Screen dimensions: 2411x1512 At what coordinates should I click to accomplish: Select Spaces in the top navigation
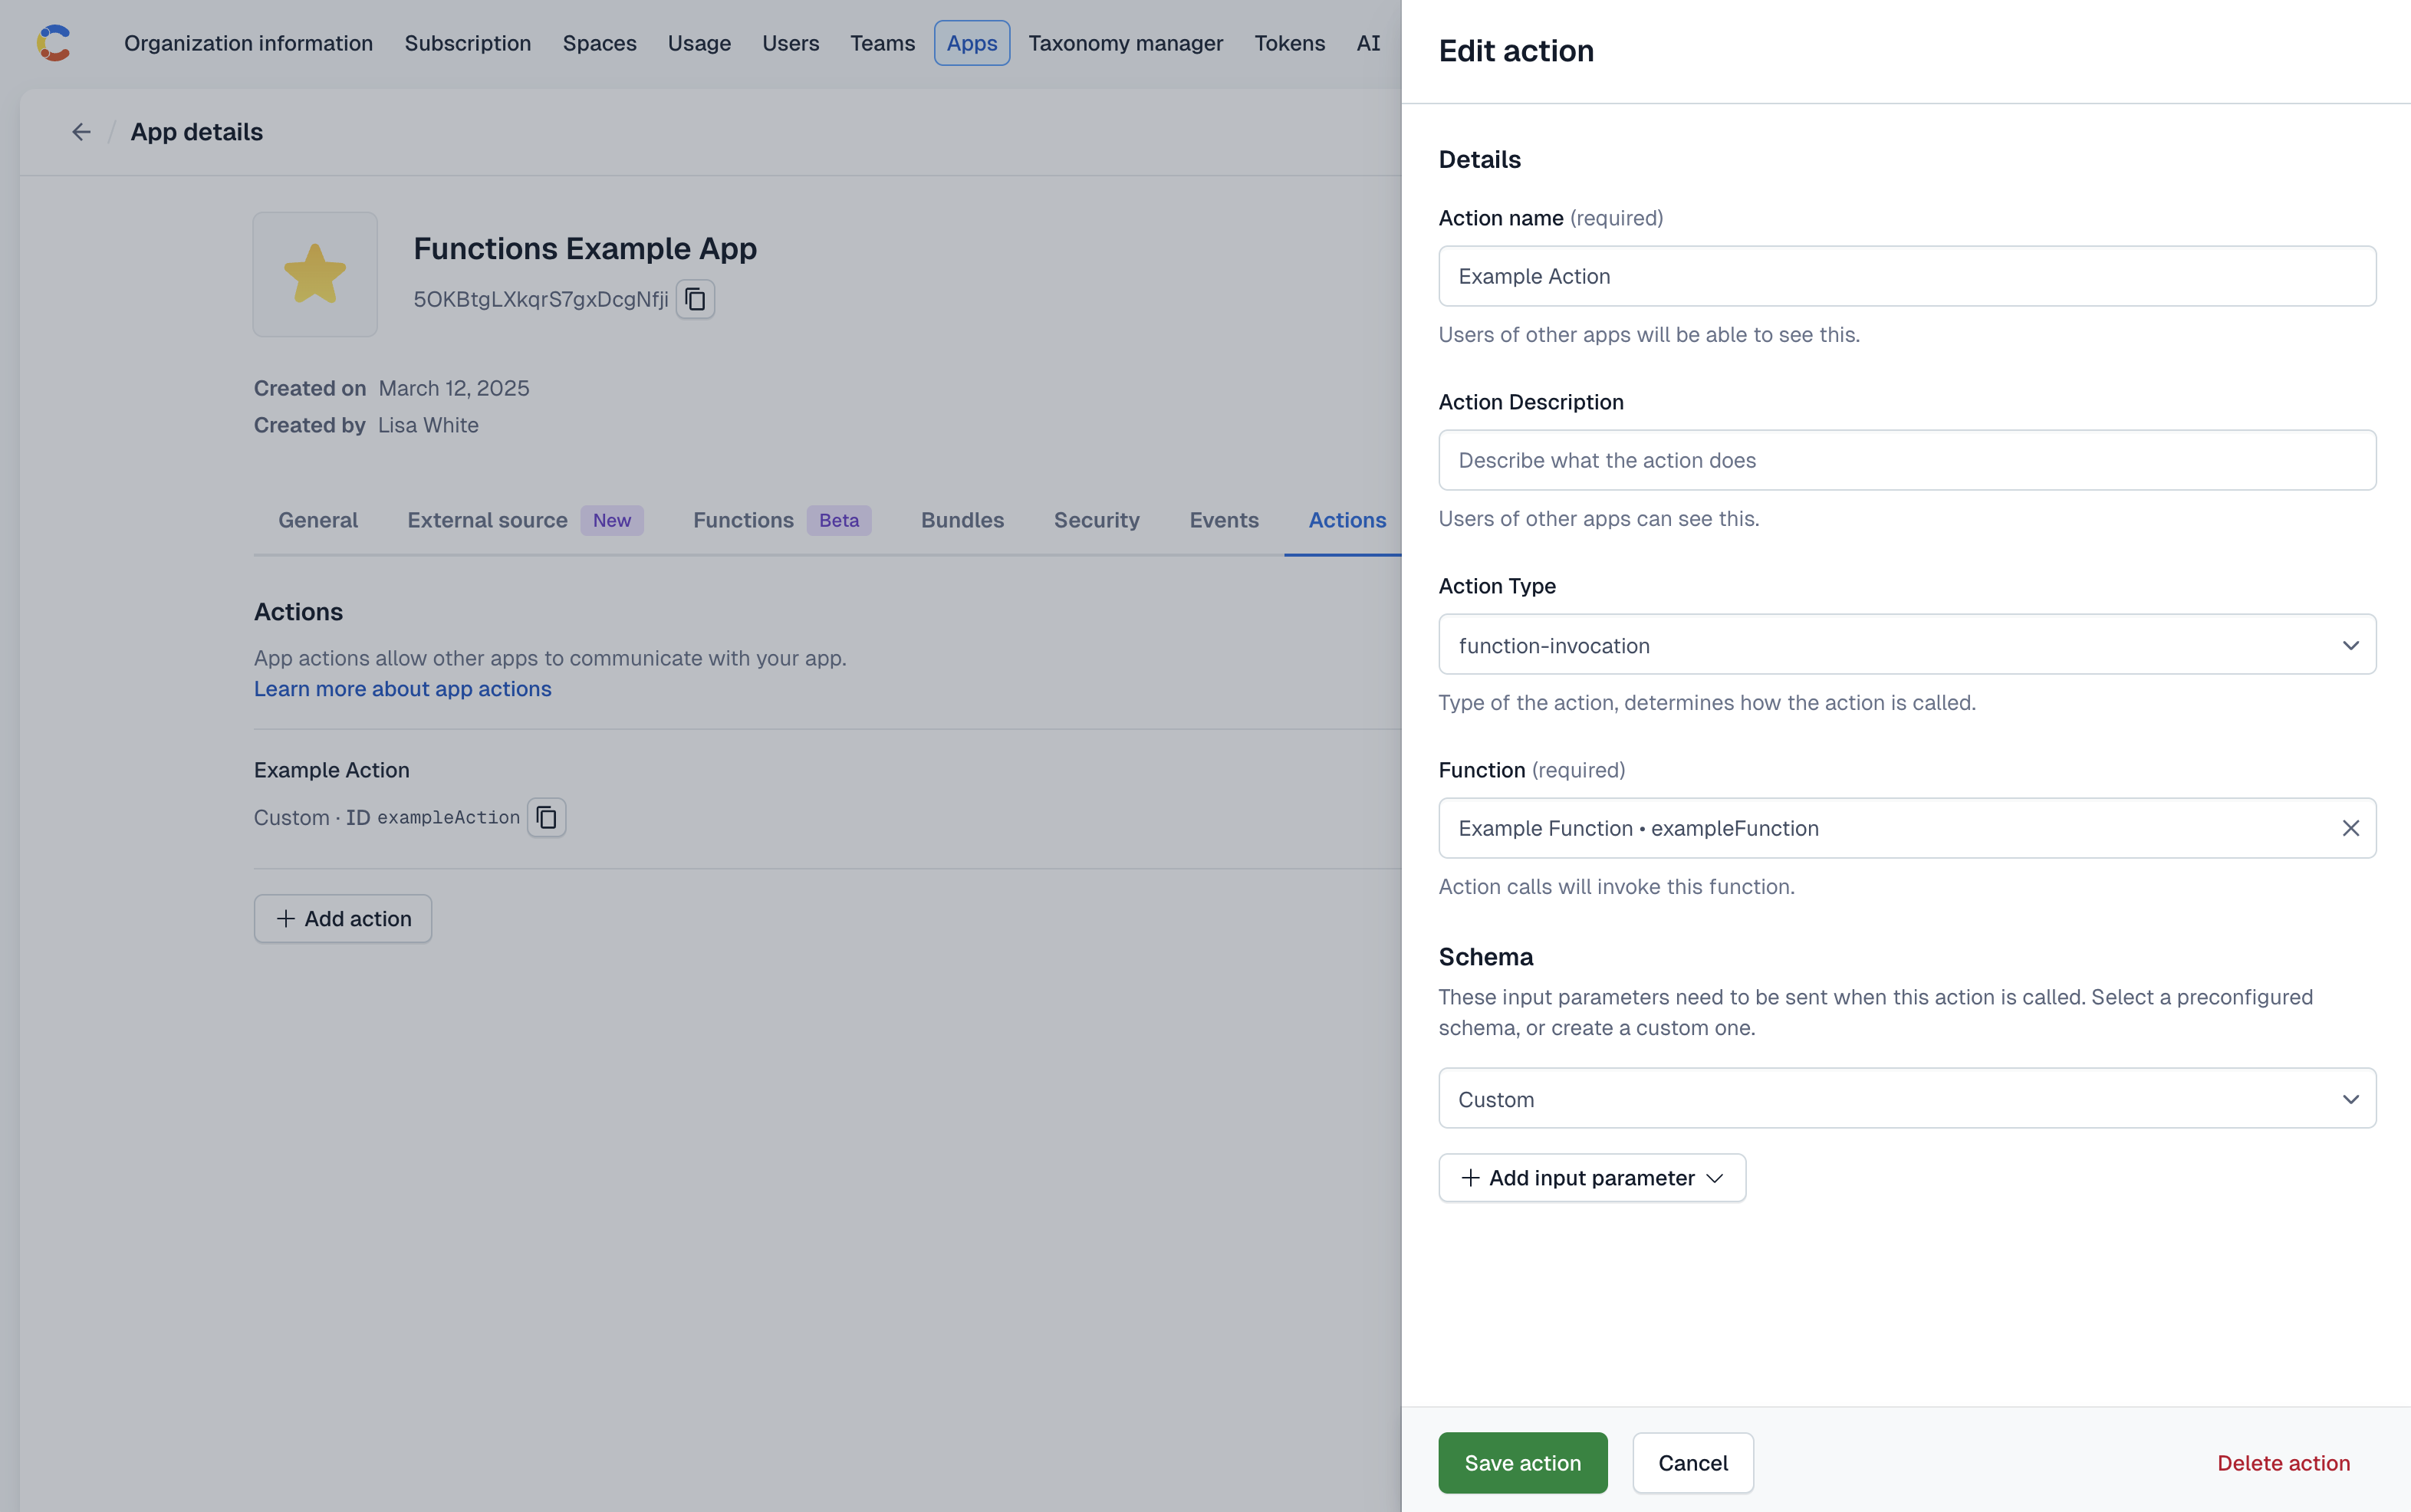click(599, 43)
